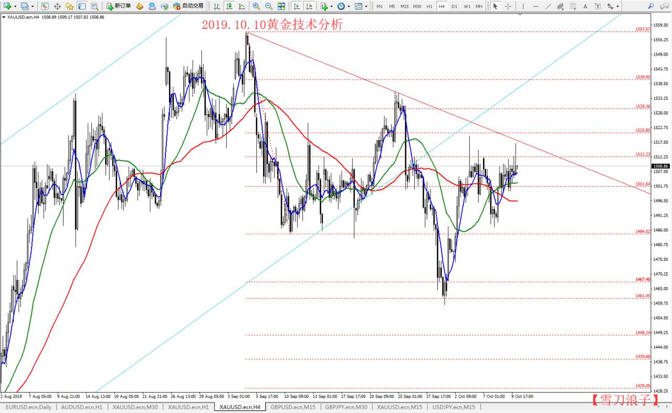Switch to candlestick chart display
The width and height of the screenshot is (672, 413).
[229, 6]
